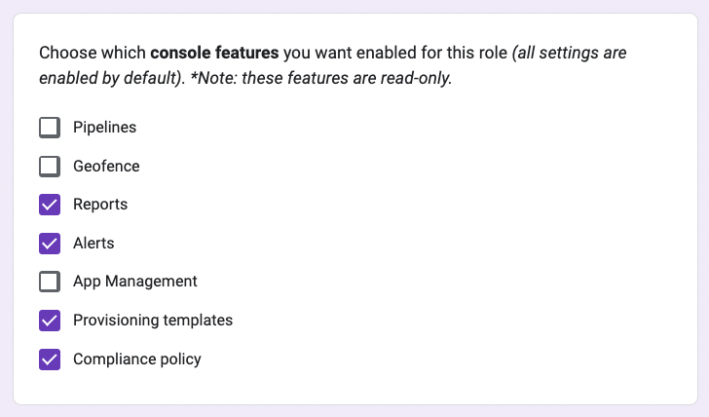Viewport: 709px width, 417px height.
Task: Click the Geofence label text
Action: coord(106,167)
